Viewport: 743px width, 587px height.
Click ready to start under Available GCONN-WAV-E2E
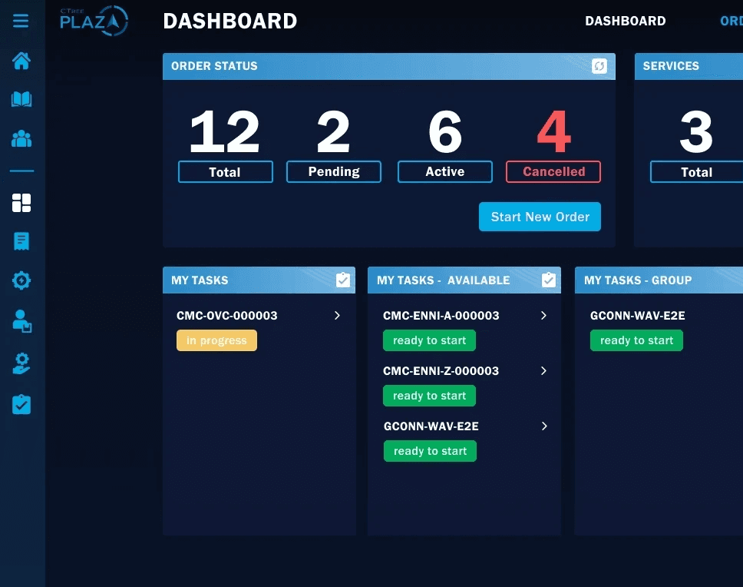pyautogui.click(x=430, y=451)
